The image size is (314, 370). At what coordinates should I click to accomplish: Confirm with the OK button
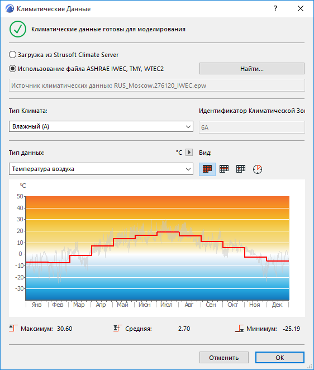click(280, 358)
